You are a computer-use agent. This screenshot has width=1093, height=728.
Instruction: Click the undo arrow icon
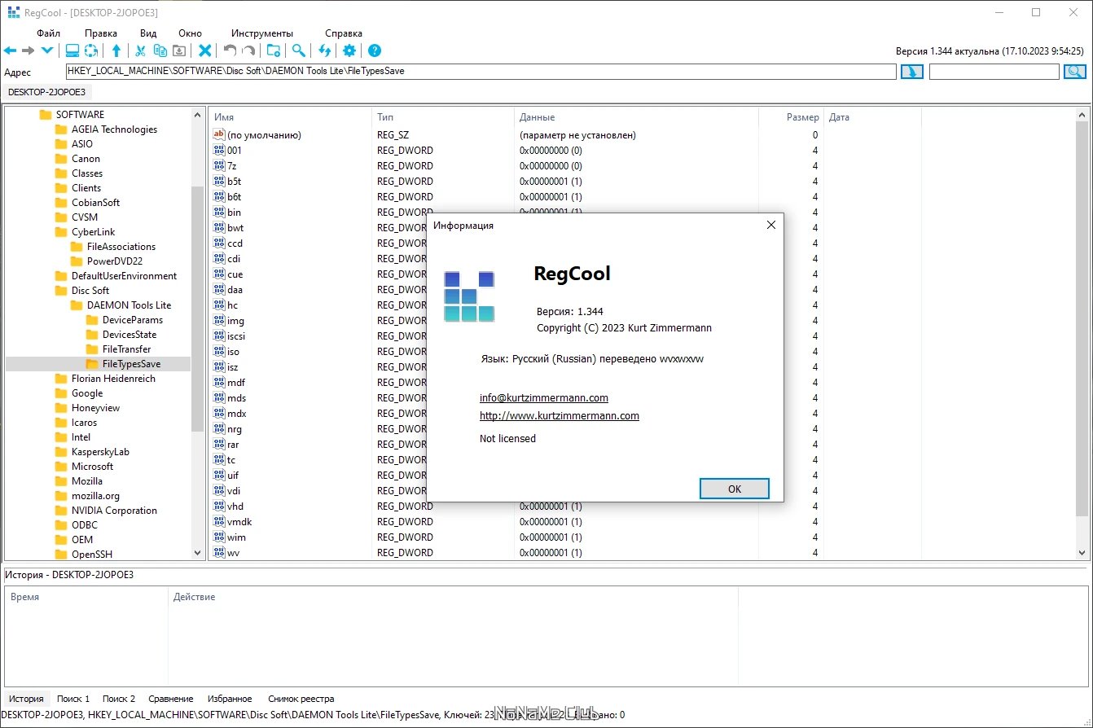pyautogui.click(x=230, y=50)
